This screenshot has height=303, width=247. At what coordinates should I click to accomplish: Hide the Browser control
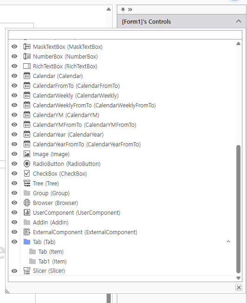click(x=14, y=203)
